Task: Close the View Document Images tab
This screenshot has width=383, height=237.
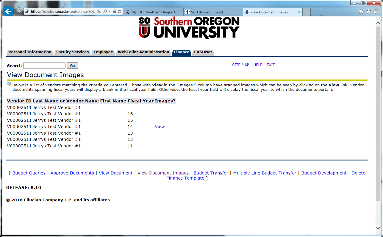Action: coord(299,12)
